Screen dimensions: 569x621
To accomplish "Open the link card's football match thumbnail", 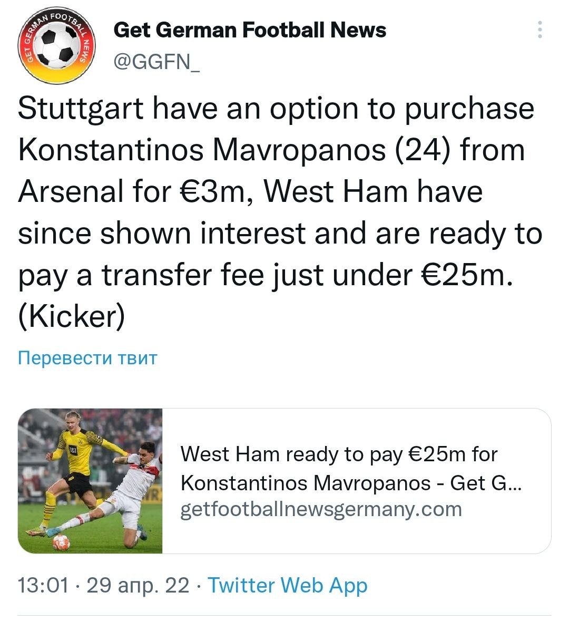I will tap(90, 481).
